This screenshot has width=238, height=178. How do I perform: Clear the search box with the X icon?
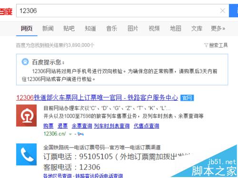(x=222, y=11)
